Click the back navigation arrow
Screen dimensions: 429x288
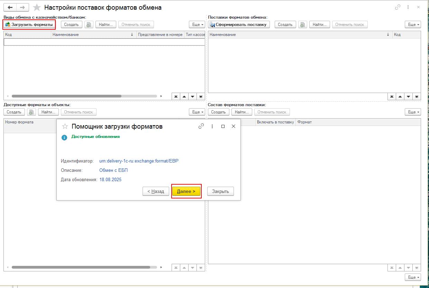(10, 7)
